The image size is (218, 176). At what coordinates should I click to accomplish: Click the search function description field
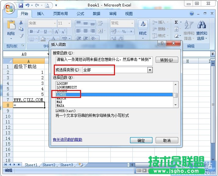pos(104,60)
